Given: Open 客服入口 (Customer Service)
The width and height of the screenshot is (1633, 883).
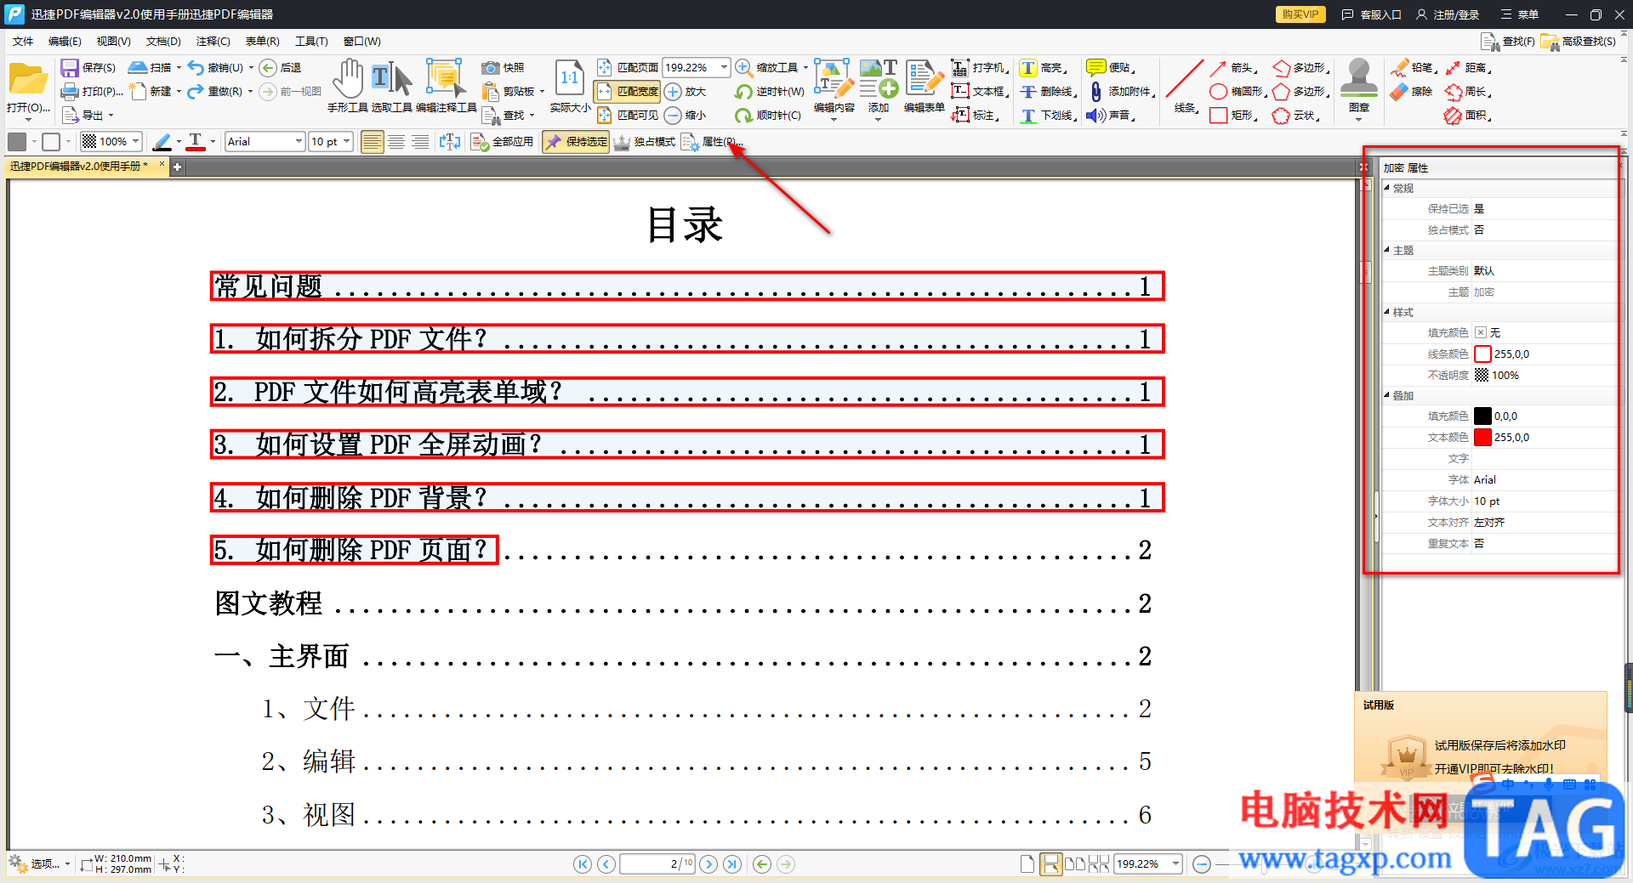Looking at the screenshot, I should (x=1371, y=14).
